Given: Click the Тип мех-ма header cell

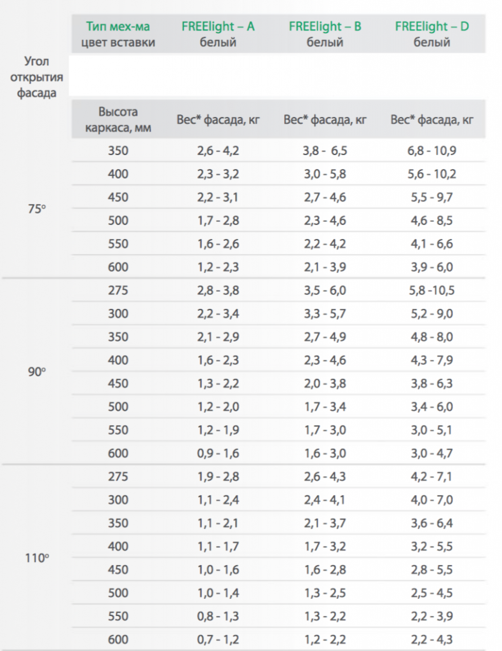Looking at the screenshot, I should [x=118, y=34].
